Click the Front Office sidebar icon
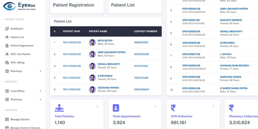The width and height of the screenshot is (258, 129). (7, 91)
